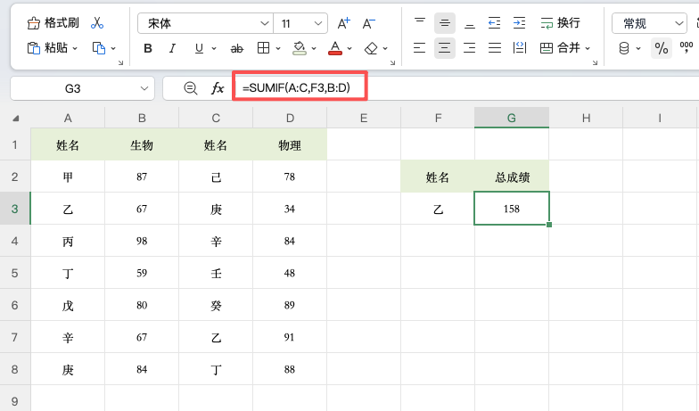Select cell D1 labeled 物理

(290, 144)
